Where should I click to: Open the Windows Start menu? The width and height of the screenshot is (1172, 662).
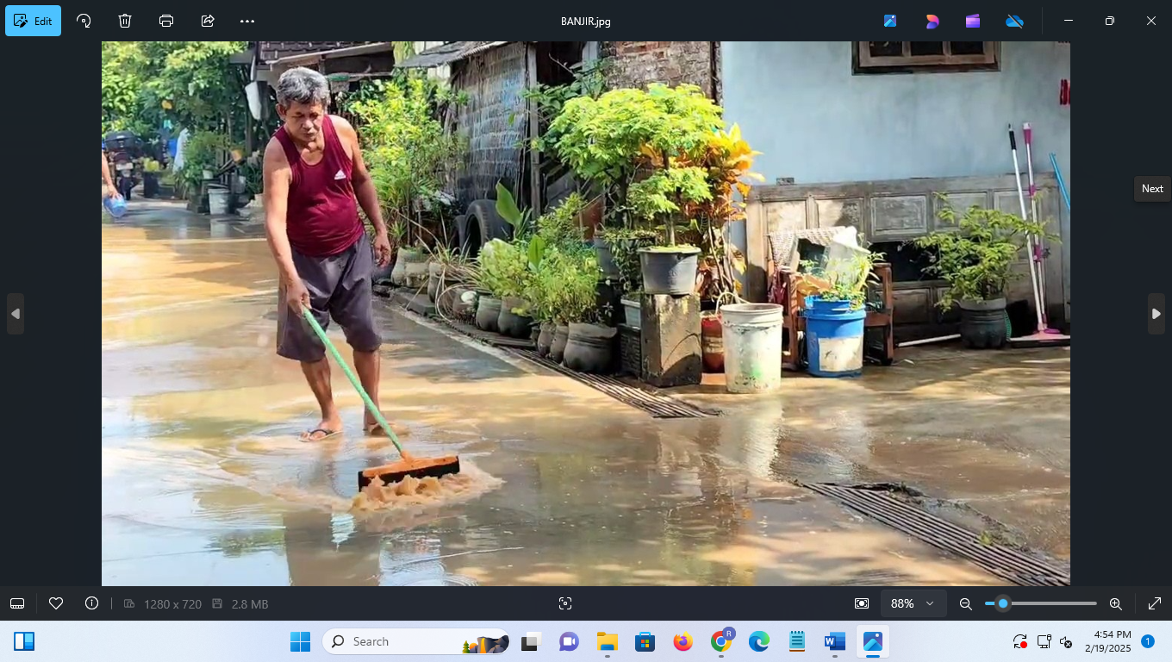click(300, 641)
